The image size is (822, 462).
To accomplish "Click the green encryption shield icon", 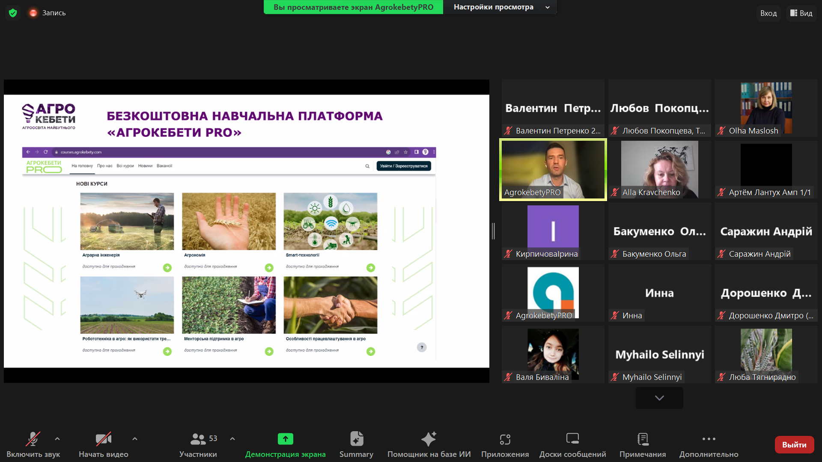I will (x=13, y=13).
